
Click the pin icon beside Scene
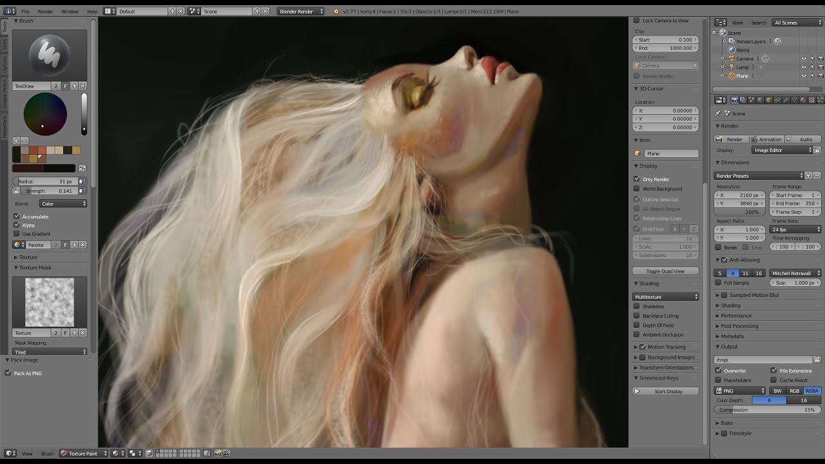point(718,113)
